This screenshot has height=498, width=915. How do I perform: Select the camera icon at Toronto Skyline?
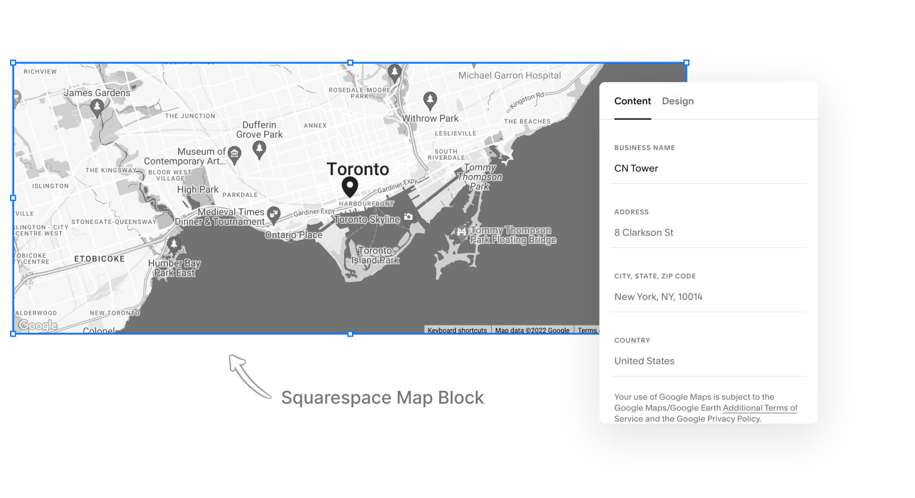coord(408,217)
